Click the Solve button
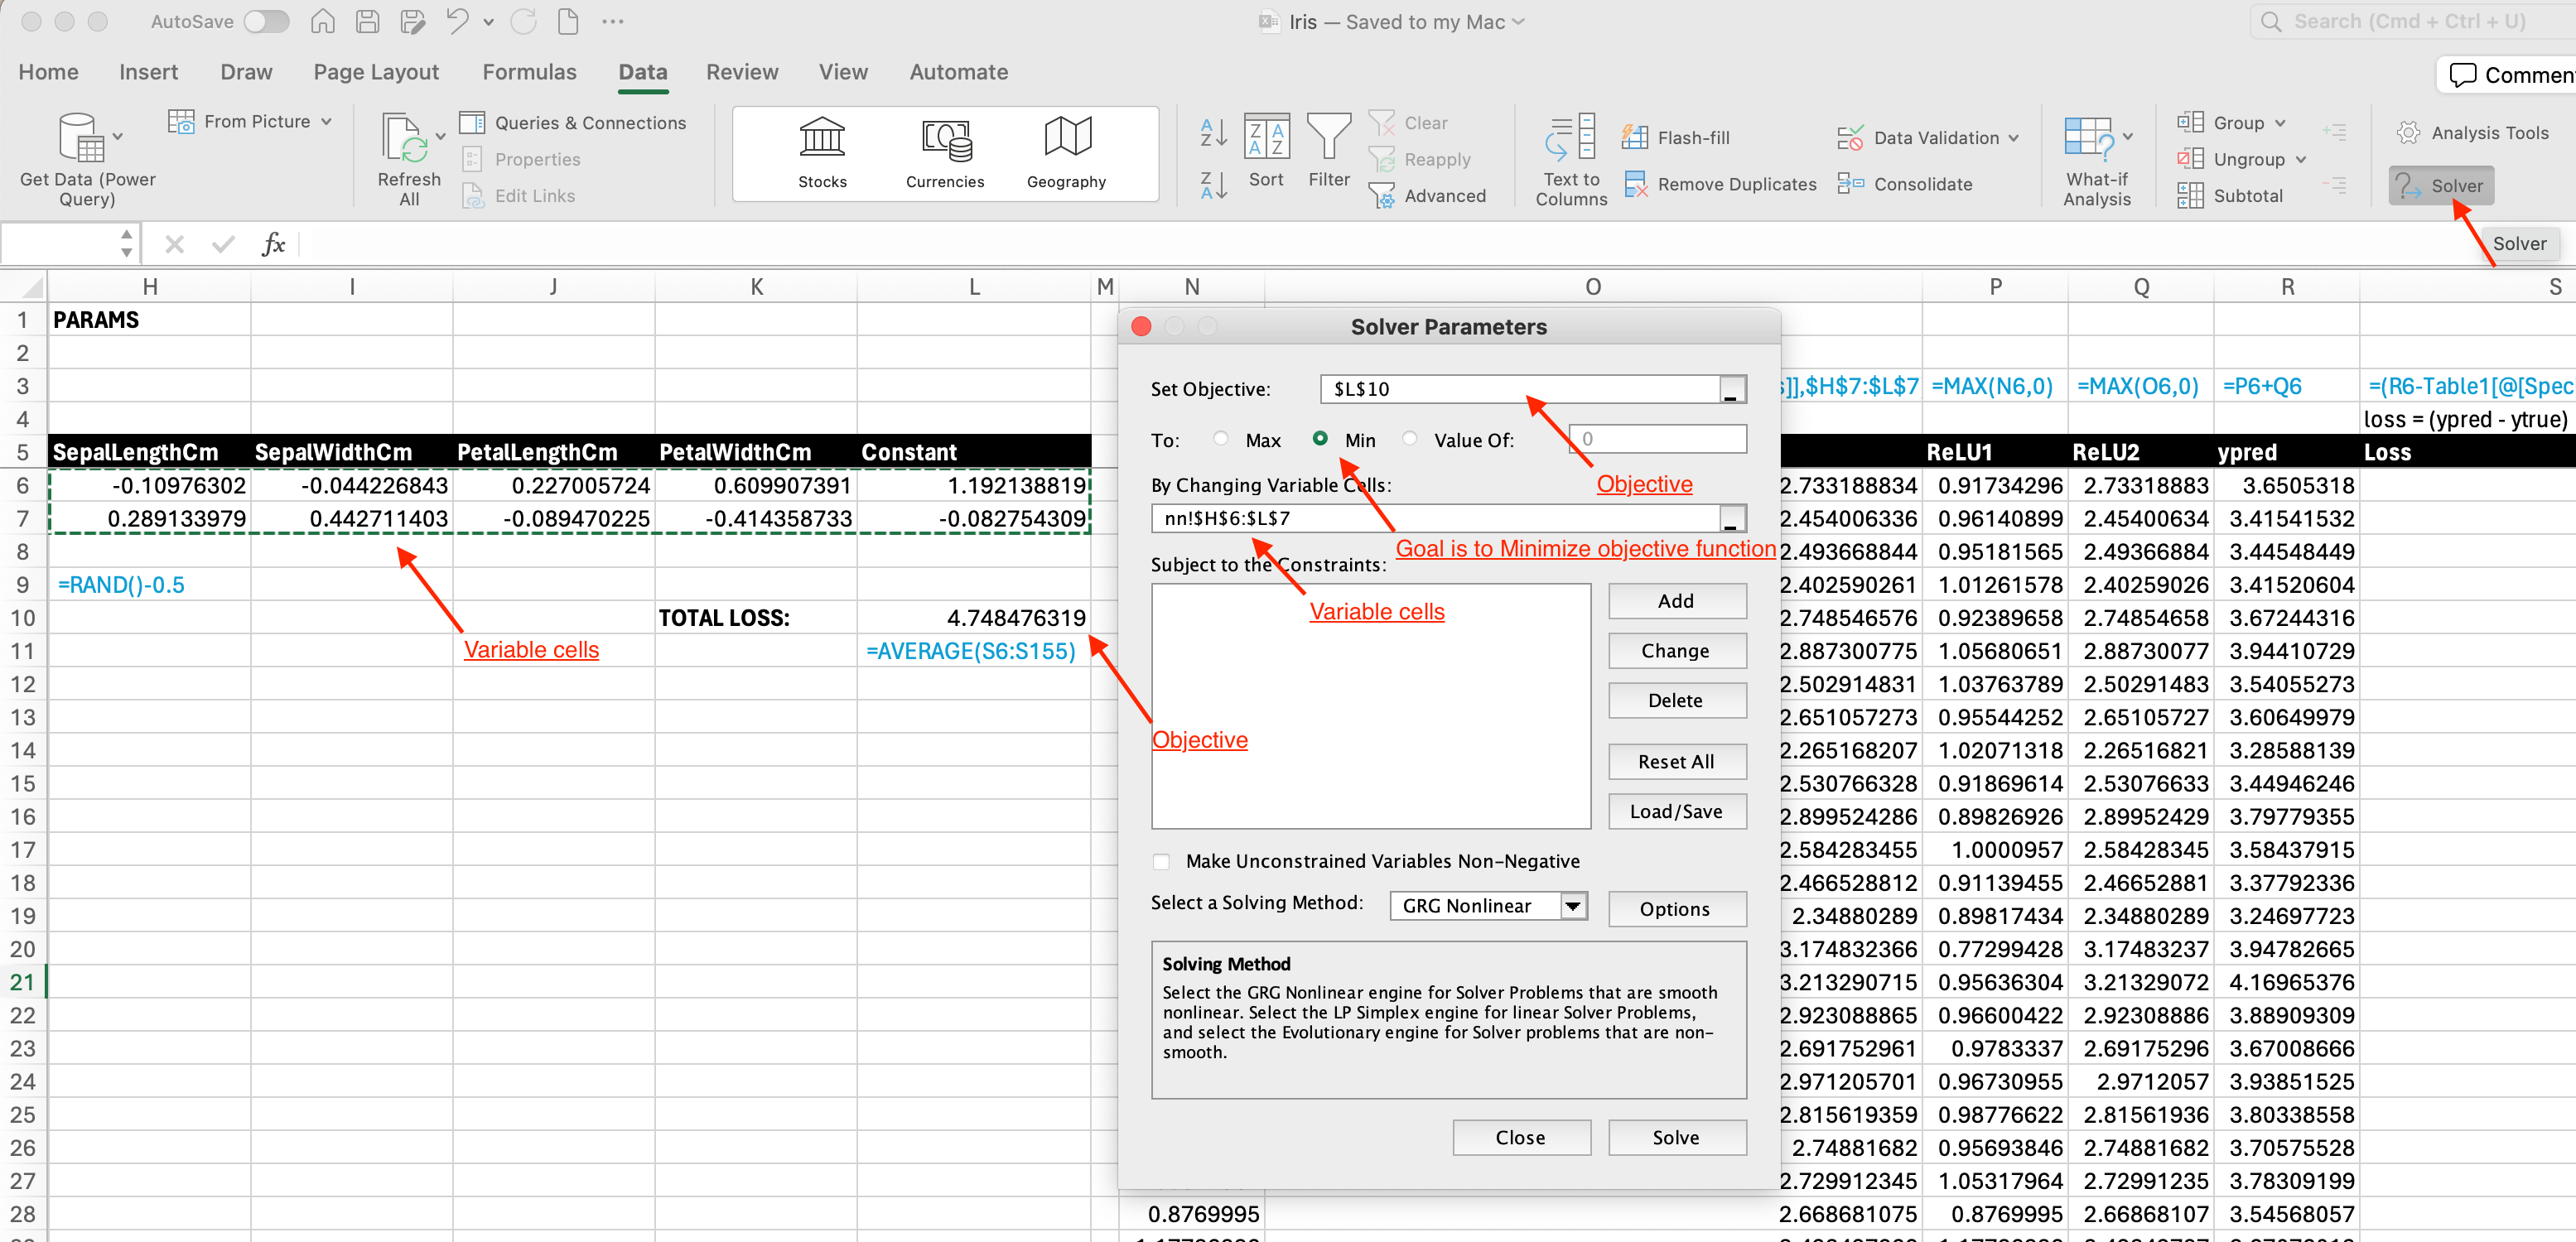 [x=1677, y=1138]
